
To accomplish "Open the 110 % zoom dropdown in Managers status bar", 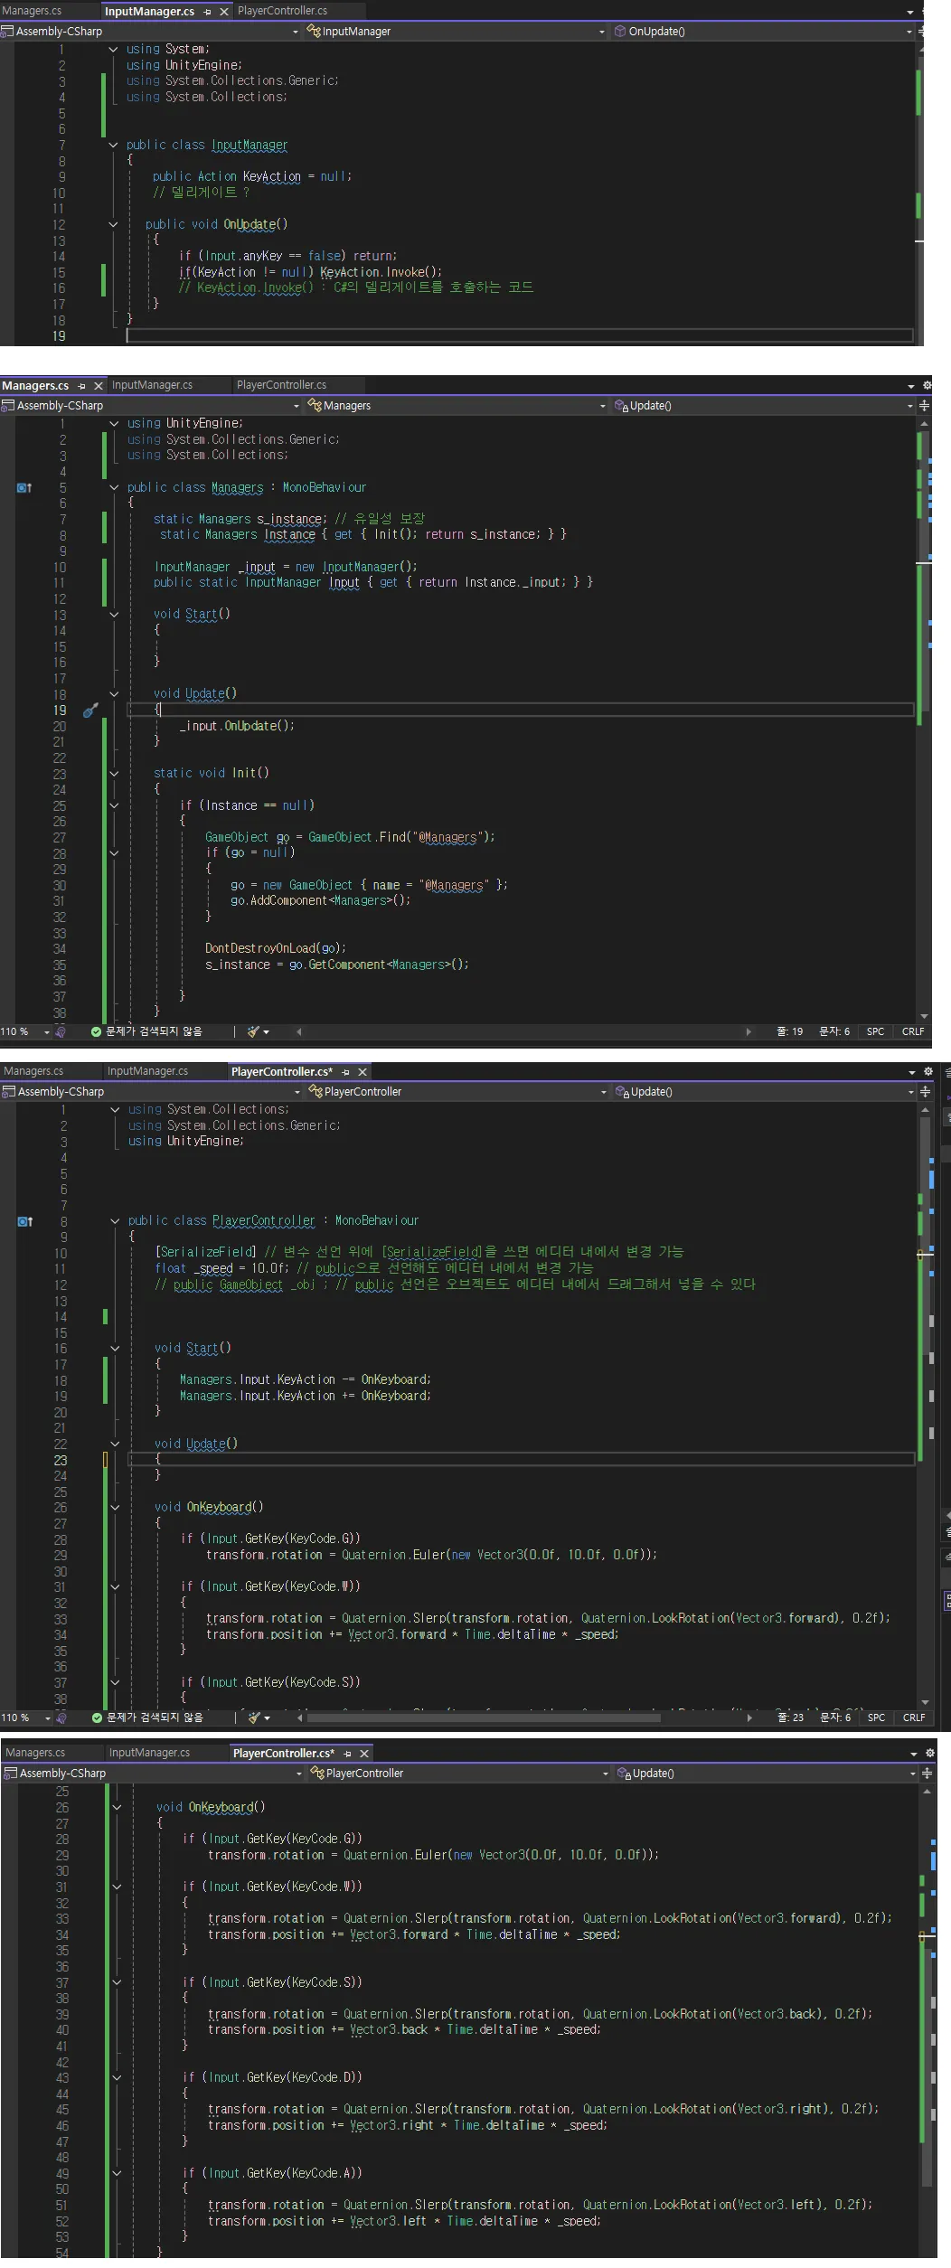I will (46, 1032).
